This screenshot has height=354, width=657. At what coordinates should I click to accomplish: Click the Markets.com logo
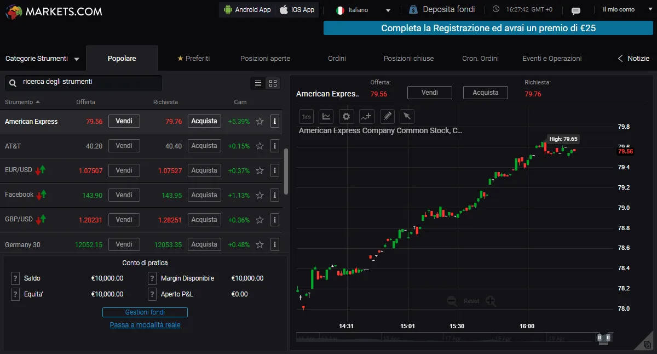tap(53, 11)
